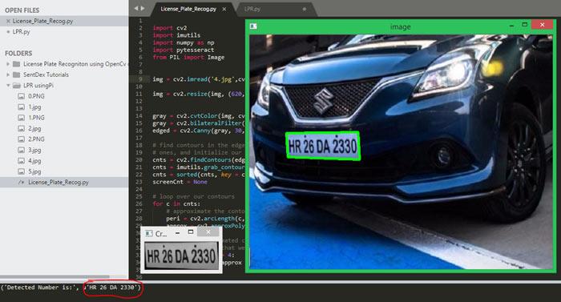Switch to the LPR.py tab
Image resolution: width=561 pixels, height=302 pixels.
coord(252,9)
